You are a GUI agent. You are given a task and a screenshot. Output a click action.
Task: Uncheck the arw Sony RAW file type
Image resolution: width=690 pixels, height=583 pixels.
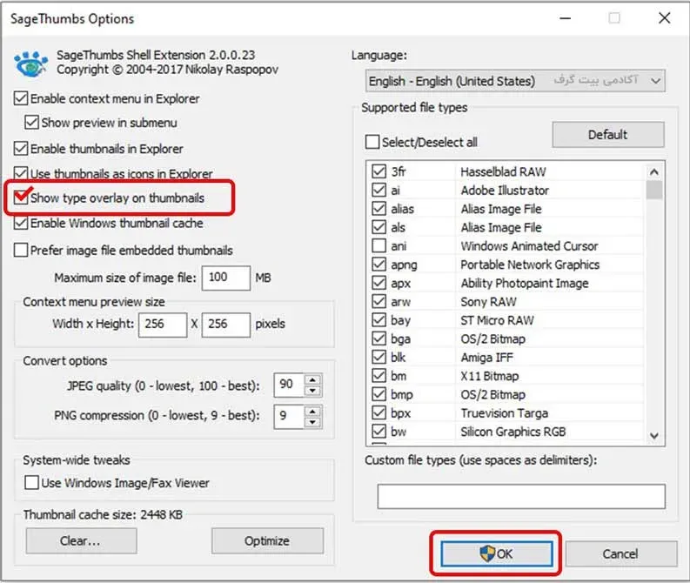click(x=378, y=301)
